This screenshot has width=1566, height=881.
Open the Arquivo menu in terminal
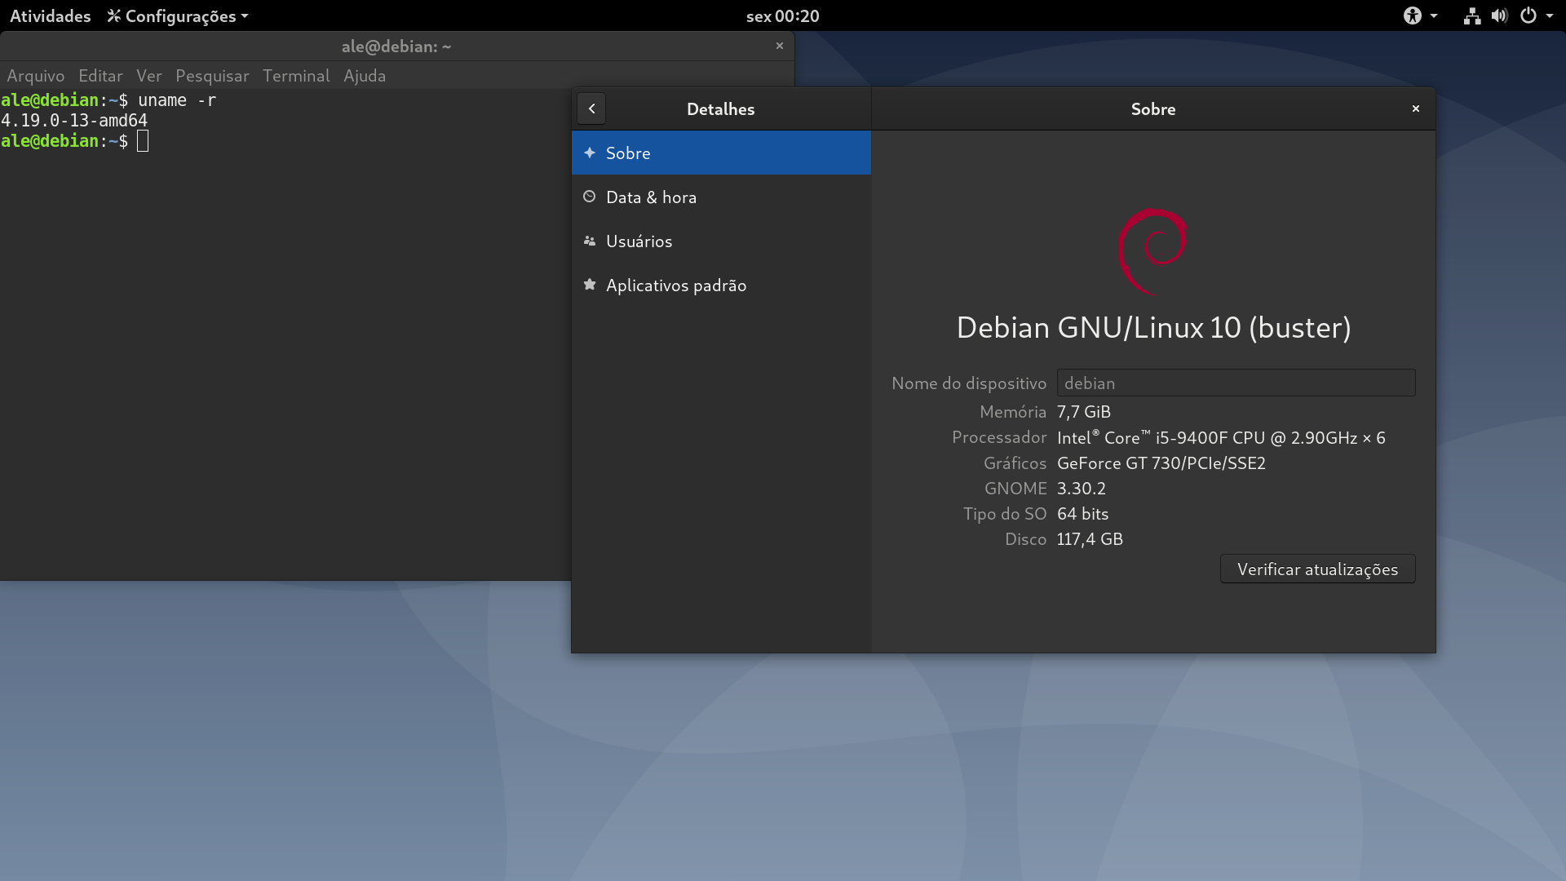[36, 76]
